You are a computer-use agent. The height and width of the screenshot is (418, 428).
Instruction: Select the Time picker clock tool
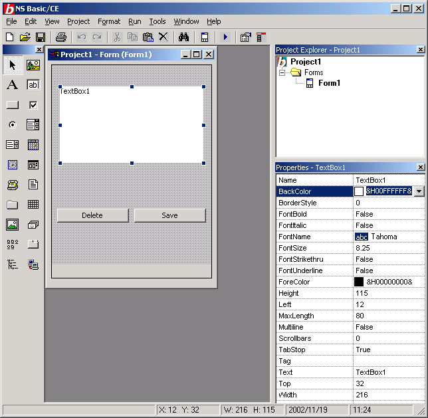tap(13, 165)
